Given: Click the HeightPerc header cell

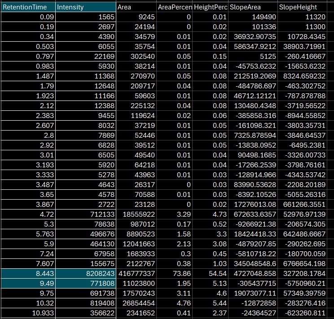Looking at the screenshot, I should 210,7.
